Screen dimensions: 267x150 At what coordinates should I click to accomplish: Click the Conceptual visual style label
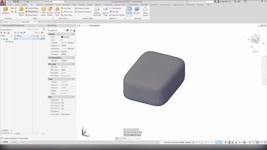[95, 25]
